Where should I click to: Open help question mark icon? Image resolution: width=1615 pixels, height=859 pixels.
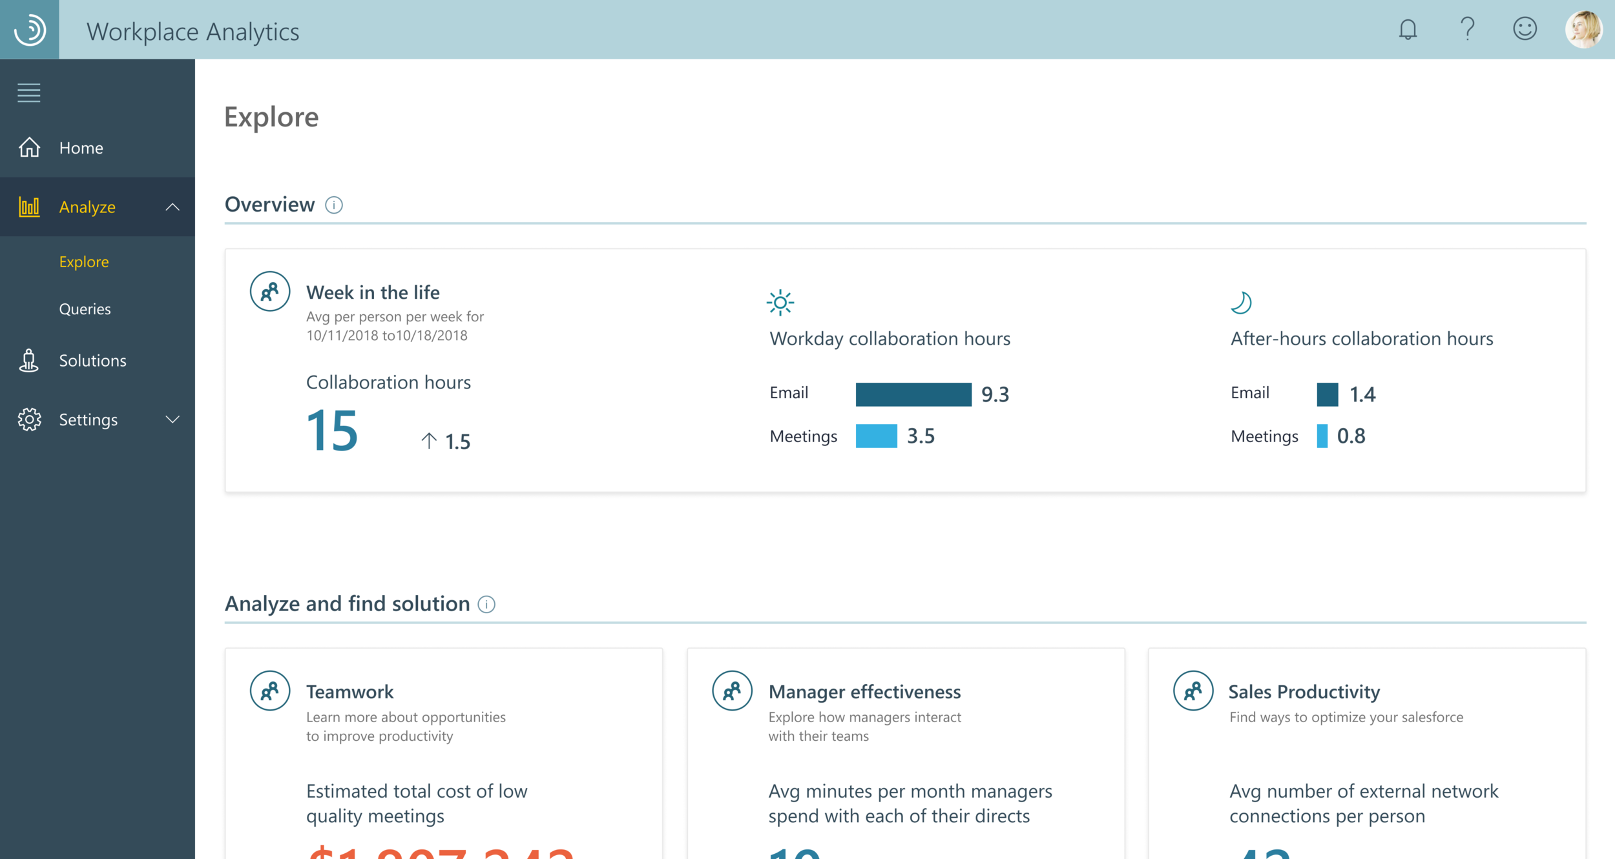1467,29
